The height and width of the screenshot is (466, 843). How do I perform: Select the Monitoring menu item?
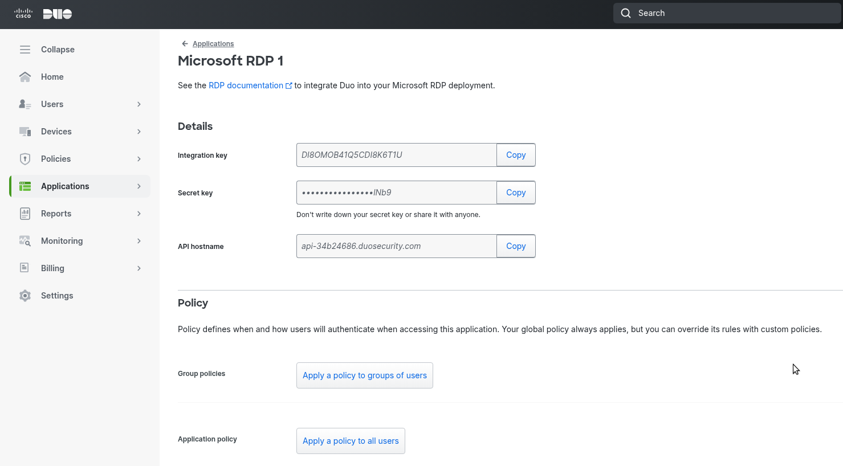(80, 241)
